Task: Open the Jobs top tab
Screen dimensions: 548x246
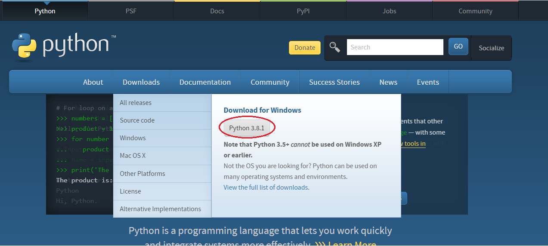Action: tap(389, 11)
